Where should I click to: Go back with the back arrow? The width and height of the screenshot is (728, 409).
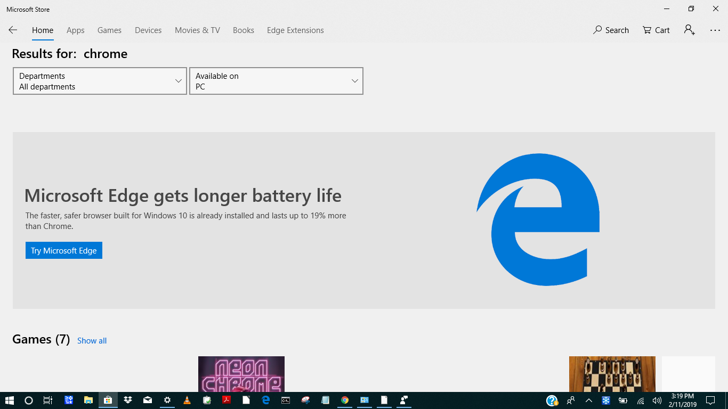pyautogui.click(x=13, y=30)
